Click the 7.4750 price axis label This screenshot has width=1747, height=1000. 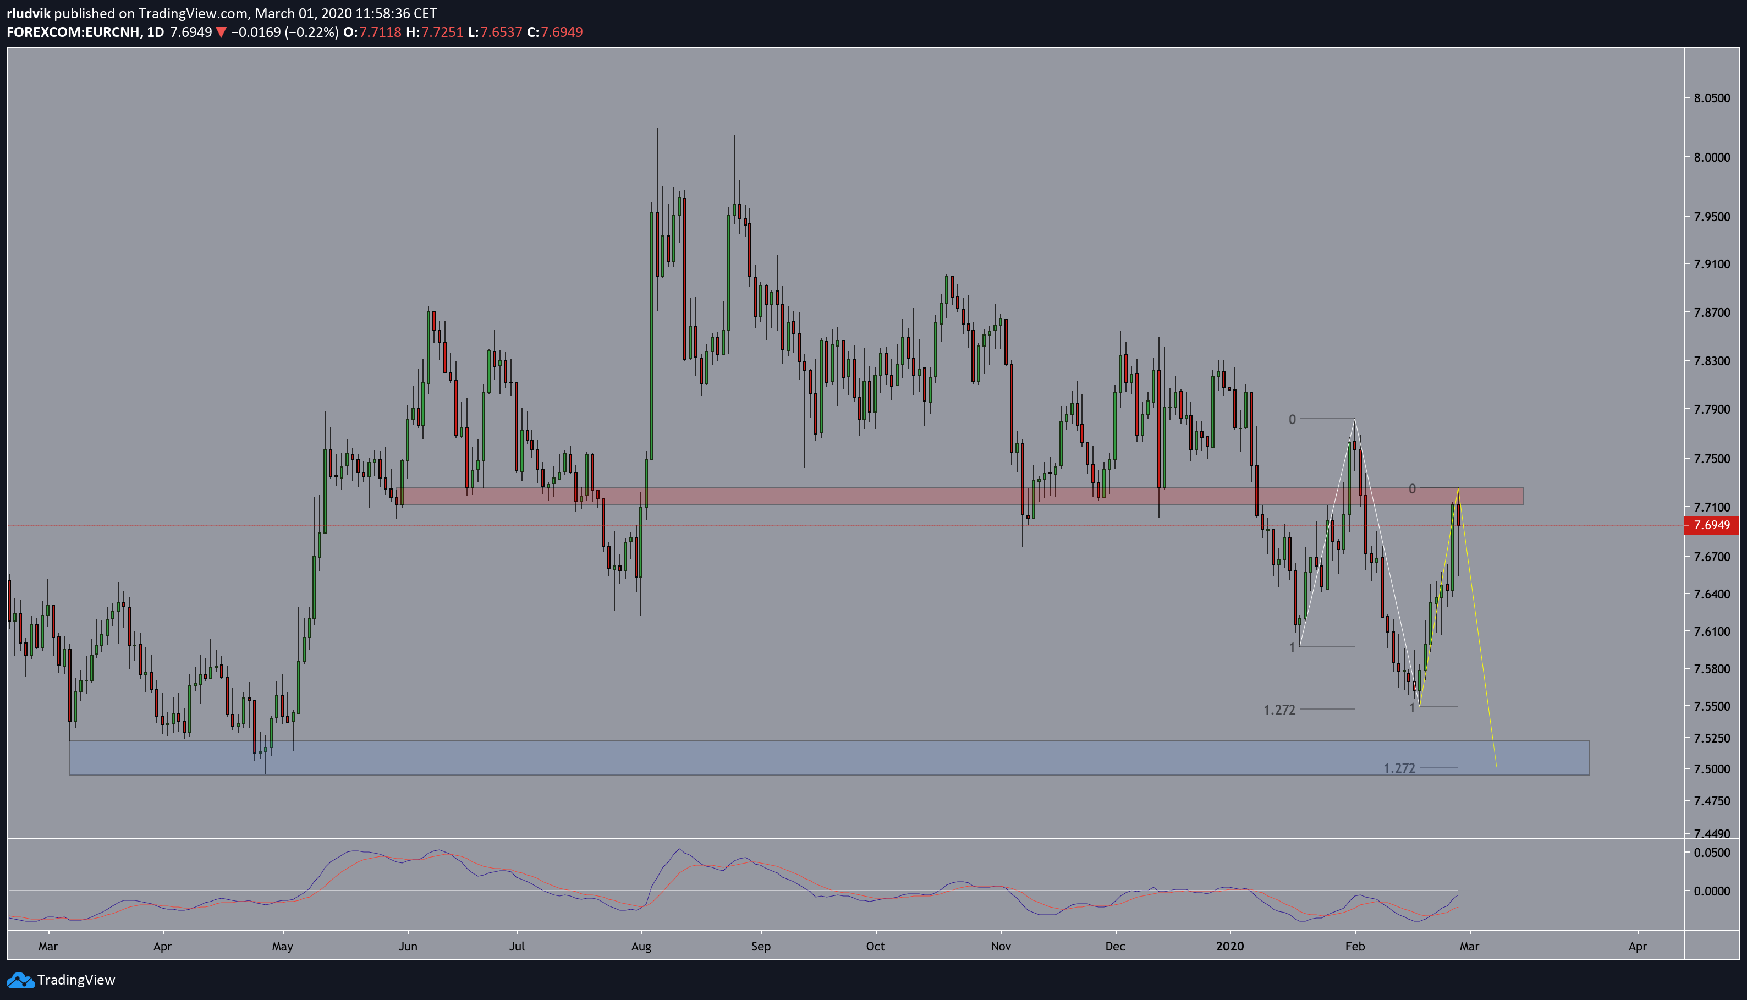[1712, 801]
